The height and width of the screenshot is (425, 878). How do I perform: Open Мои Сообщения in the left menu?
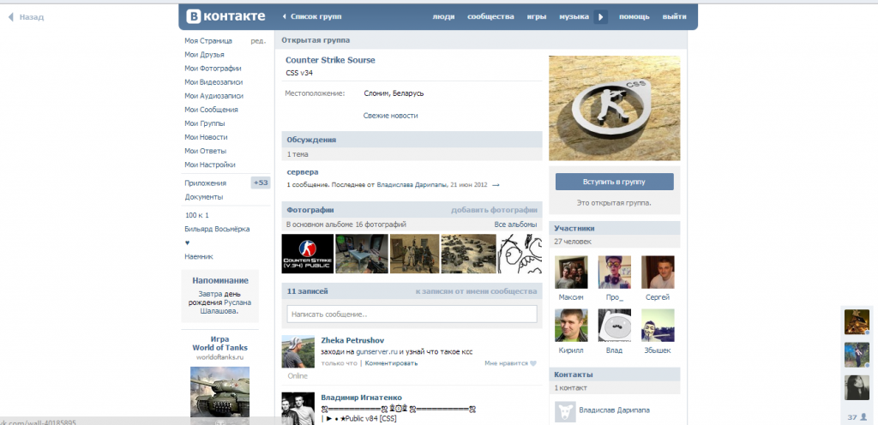pyautogui.click(x=211, y=110)
